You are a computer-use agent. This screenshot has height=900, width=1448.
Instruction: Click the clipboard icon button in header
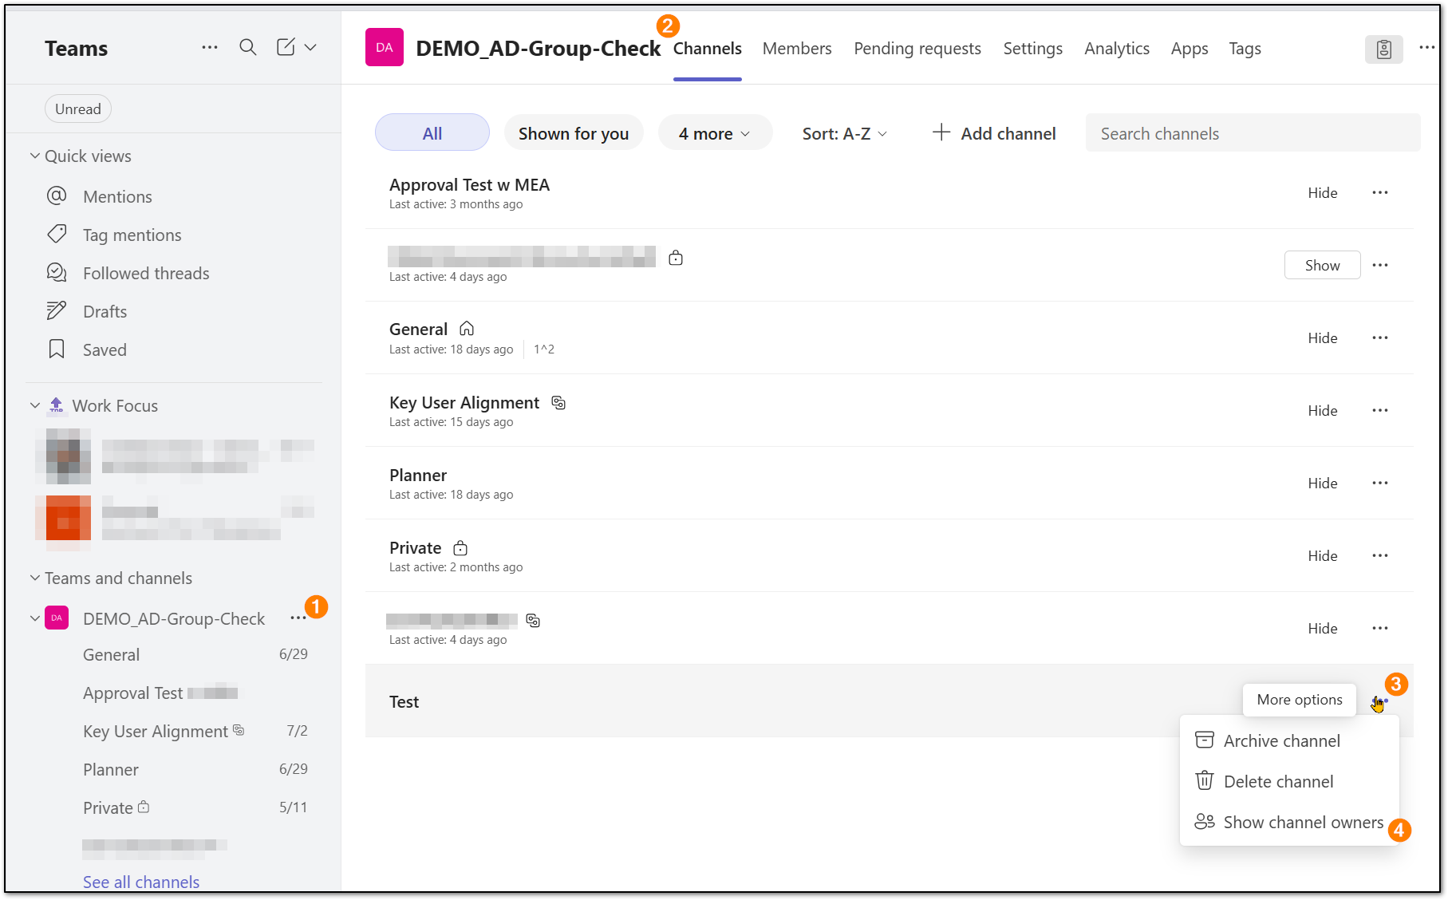coord(1384,49)
